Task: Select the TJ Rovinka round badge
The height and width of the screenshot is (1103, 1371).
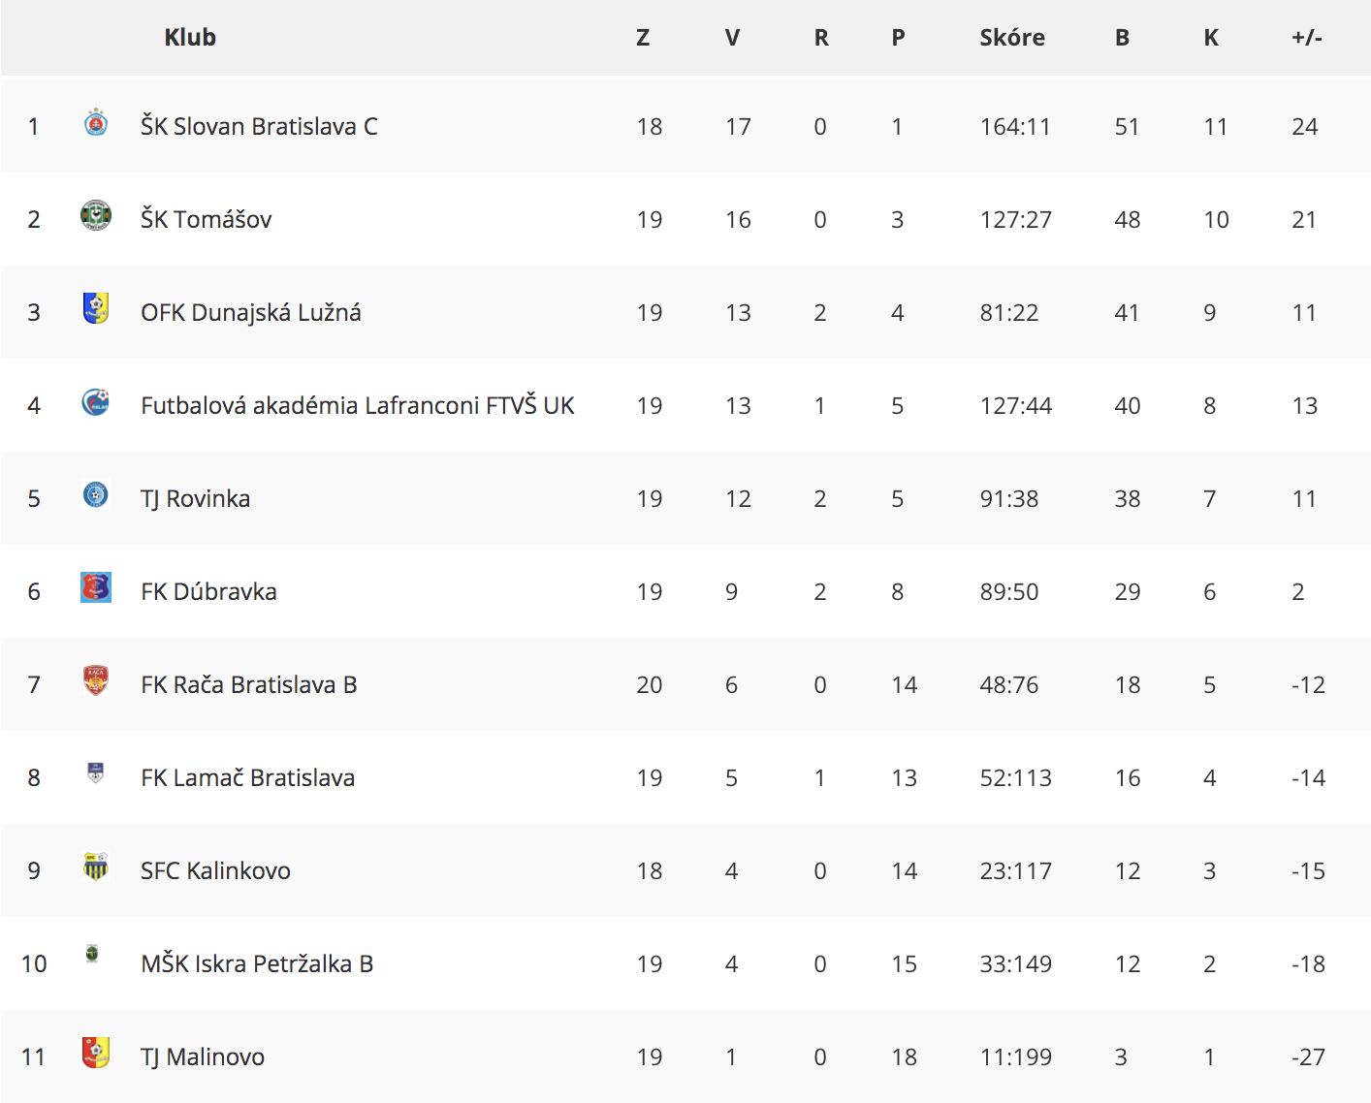Action: click(95, 494)
